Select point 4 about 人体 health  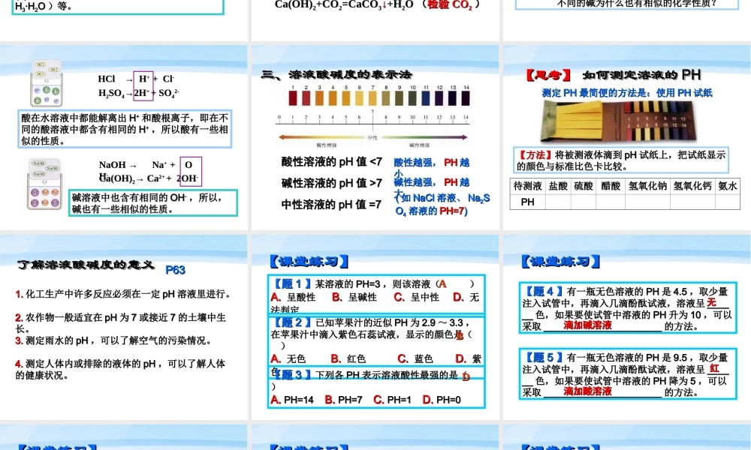pos(120,369)
